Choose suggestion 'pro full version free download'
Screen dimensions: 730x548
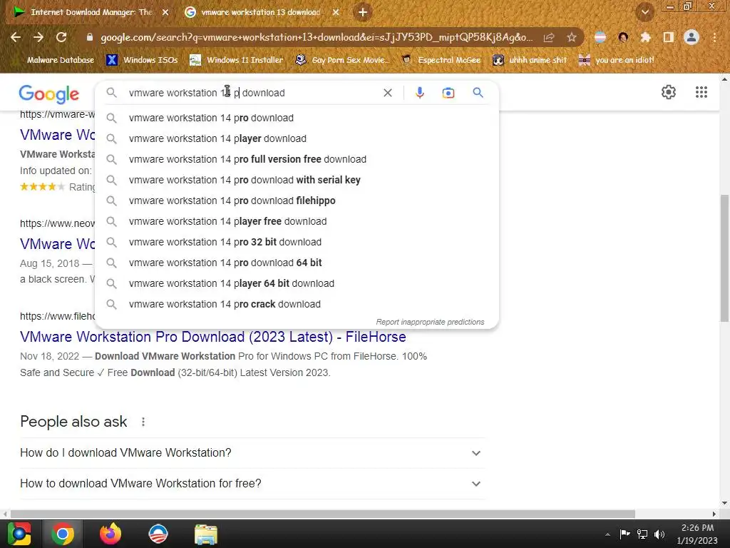tap(297, 159)
